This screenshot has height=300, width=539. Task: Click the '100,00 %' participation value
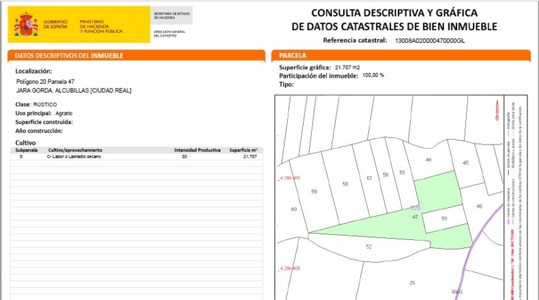[x=373, y=75]
